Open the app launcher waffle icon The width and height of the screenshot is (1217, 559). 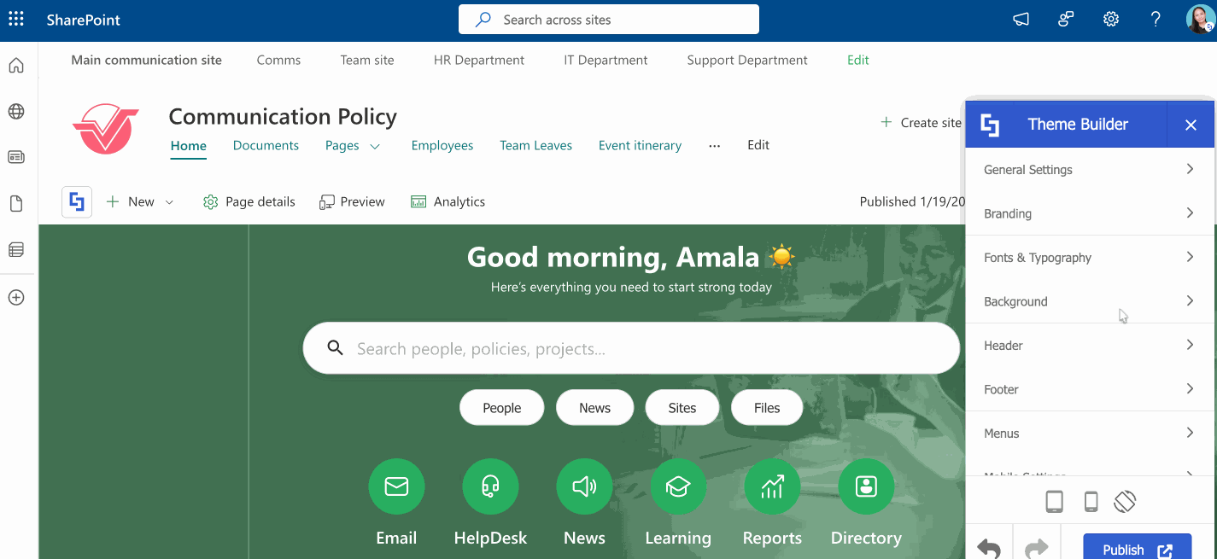click(x=16, y=19)
